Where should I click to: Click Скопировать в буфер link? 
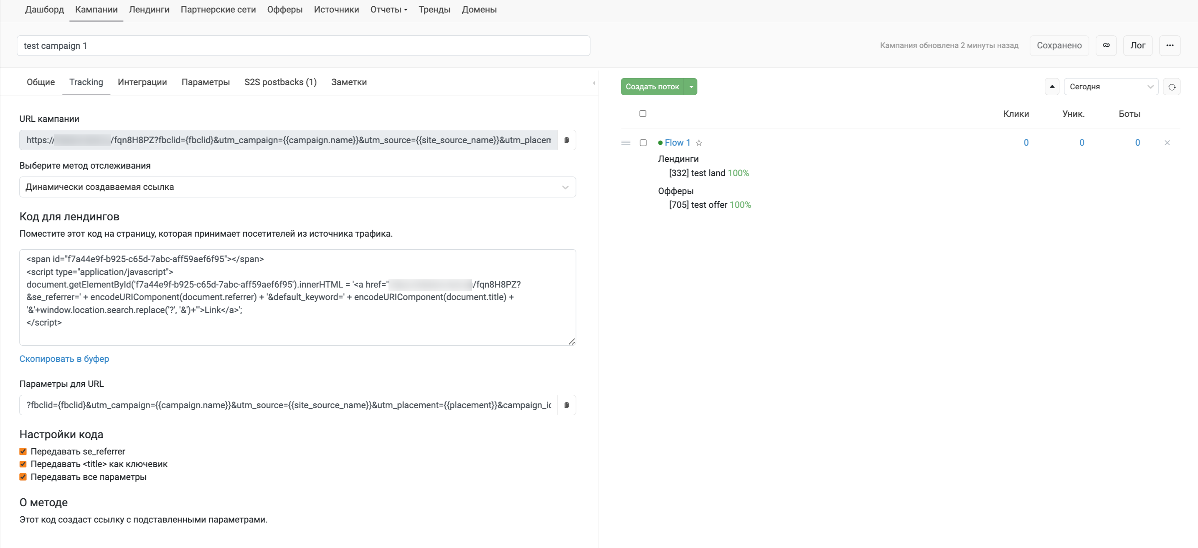click(x=64, y=359)
